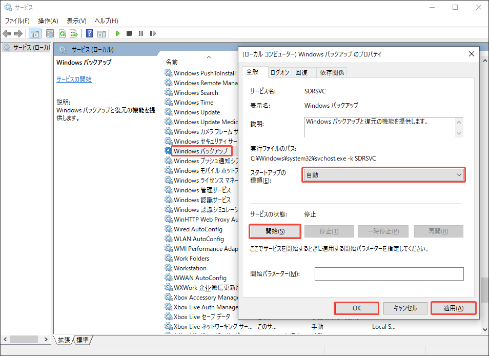The width and height of the screenshot is (489, 356).
Task: Click the description box scroll up arrow
Action: point(459,122)
